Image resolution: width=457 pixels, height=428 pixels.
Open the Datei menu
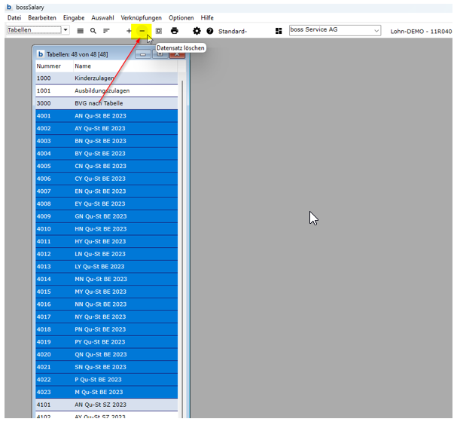coord(14,17)
